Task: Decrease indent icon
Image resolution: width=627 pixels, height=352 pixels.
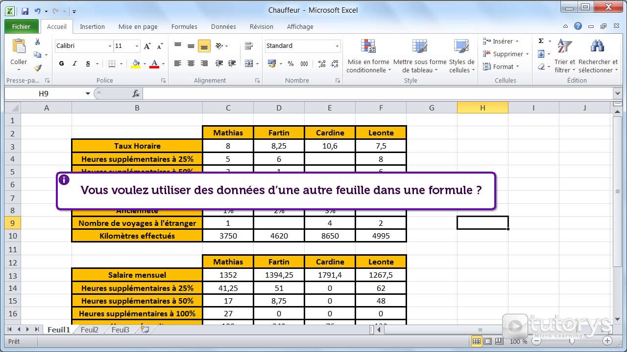Action: [x=219, y=64]
